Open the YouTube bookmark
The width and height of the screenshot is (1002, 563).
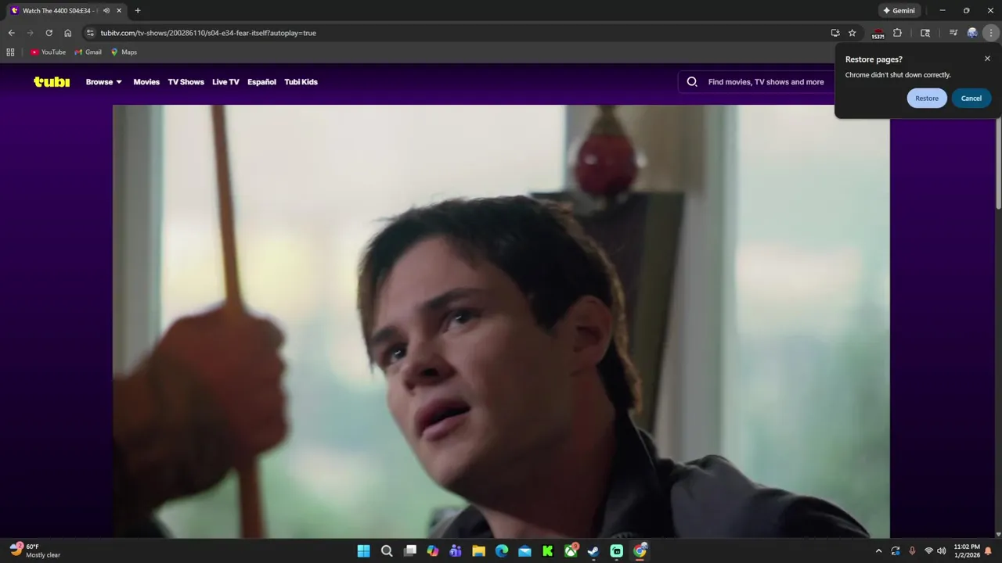pos(48,52)
